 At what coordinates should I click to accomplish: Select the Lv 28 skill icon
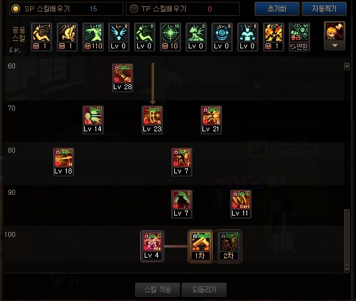123,78
